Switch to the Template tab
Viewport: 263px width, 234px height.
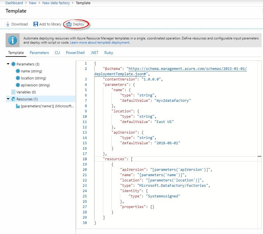[x=16, y=53]
